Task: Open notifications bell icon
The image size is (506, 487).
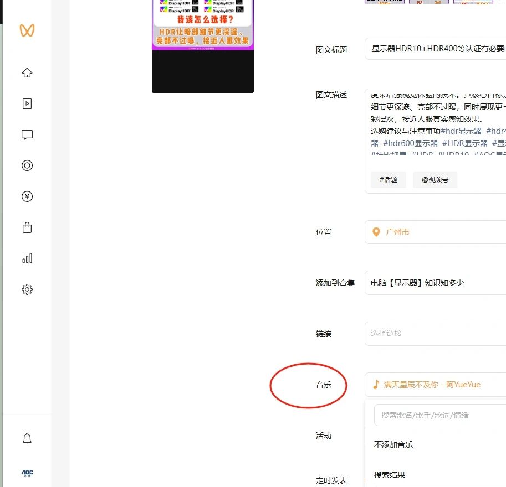Action: (x=27, y=438)
